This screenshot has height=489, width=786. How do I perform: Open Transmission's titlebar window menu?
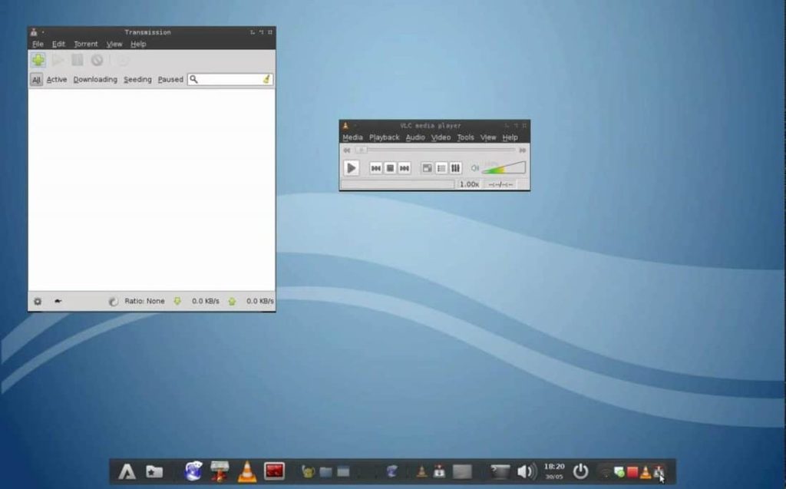[x=33, y=31]
